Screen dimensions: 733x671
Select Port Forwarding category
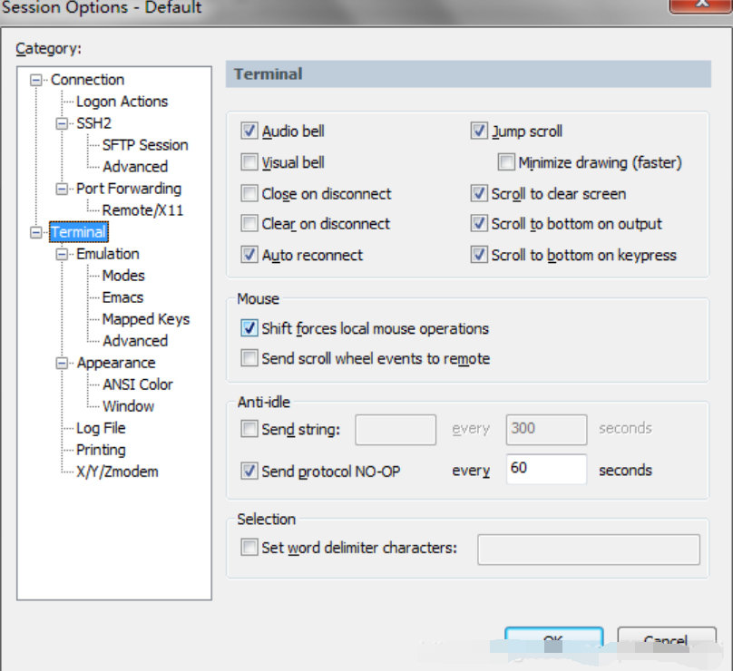click(x=129, y=189)
